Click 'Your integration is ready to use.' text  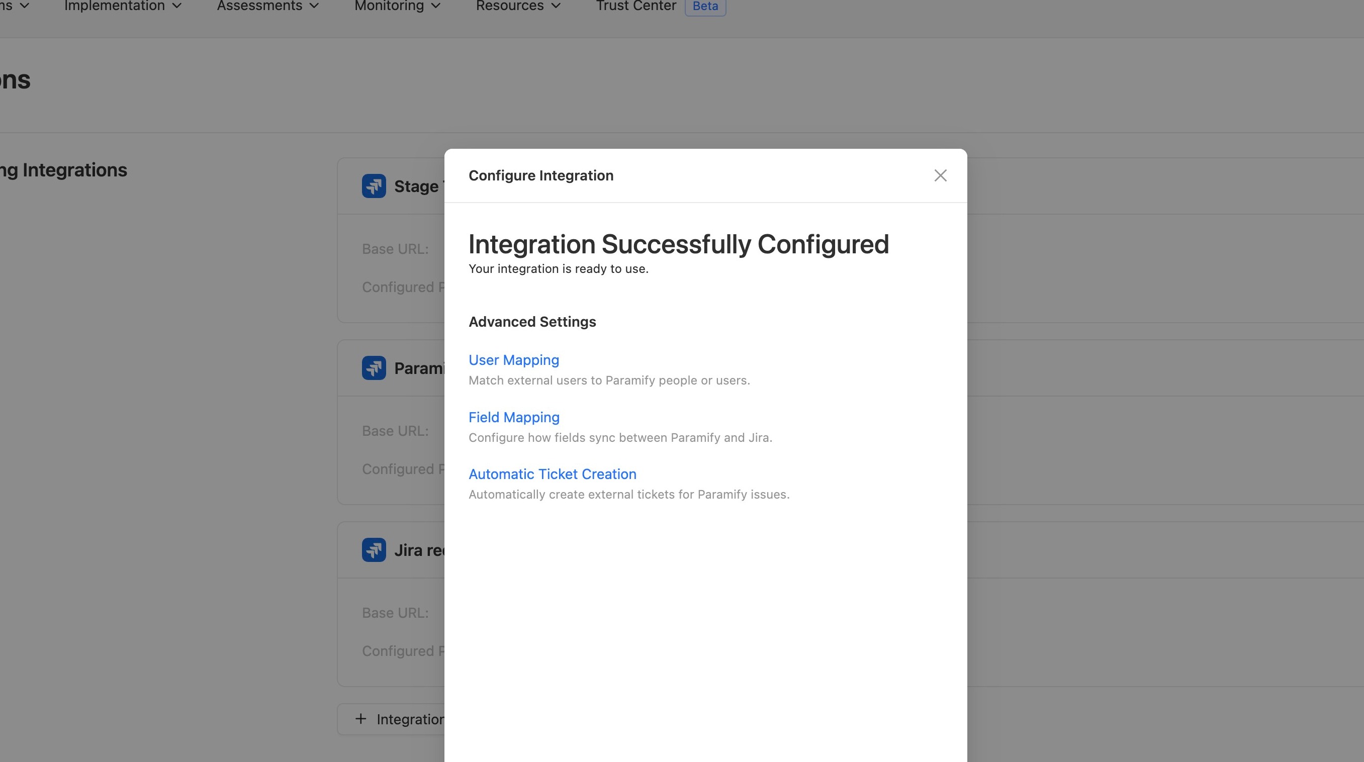point(559,269)
